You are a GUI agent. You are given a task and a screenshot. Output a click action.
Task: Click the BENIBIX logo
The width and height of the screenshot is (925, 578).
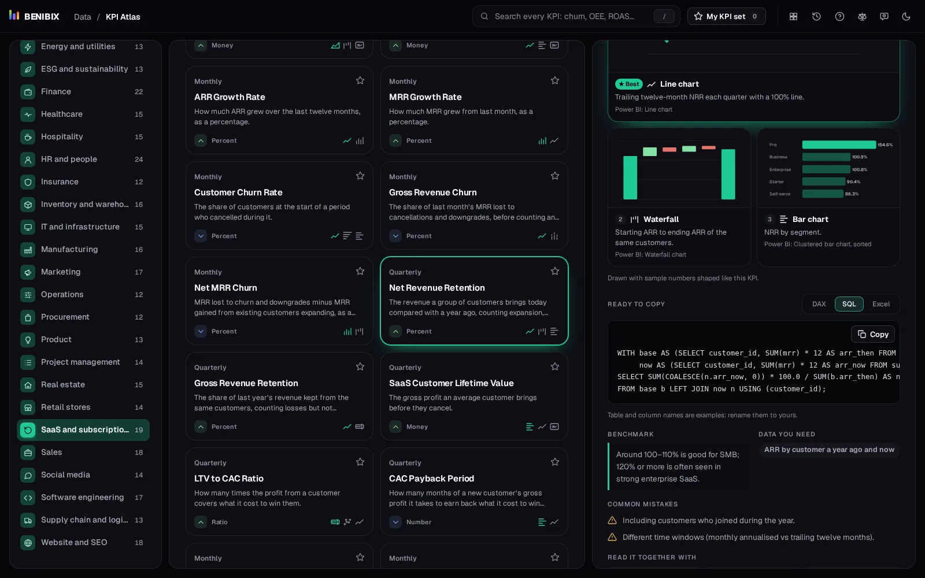[35, 16]
